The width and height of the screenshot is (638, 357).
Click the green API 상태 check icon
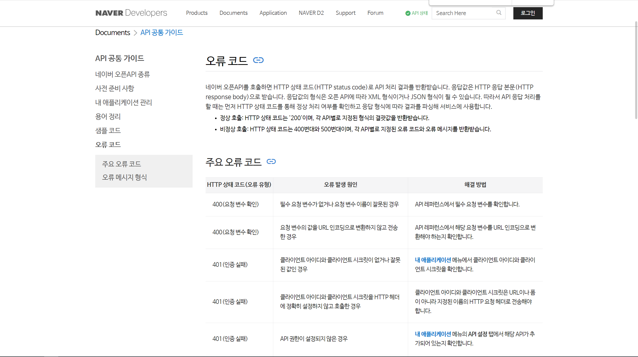point(408,13)
